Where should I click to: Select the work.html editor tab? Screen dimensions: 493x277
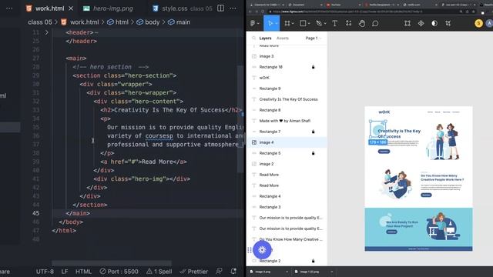[49, 8]
